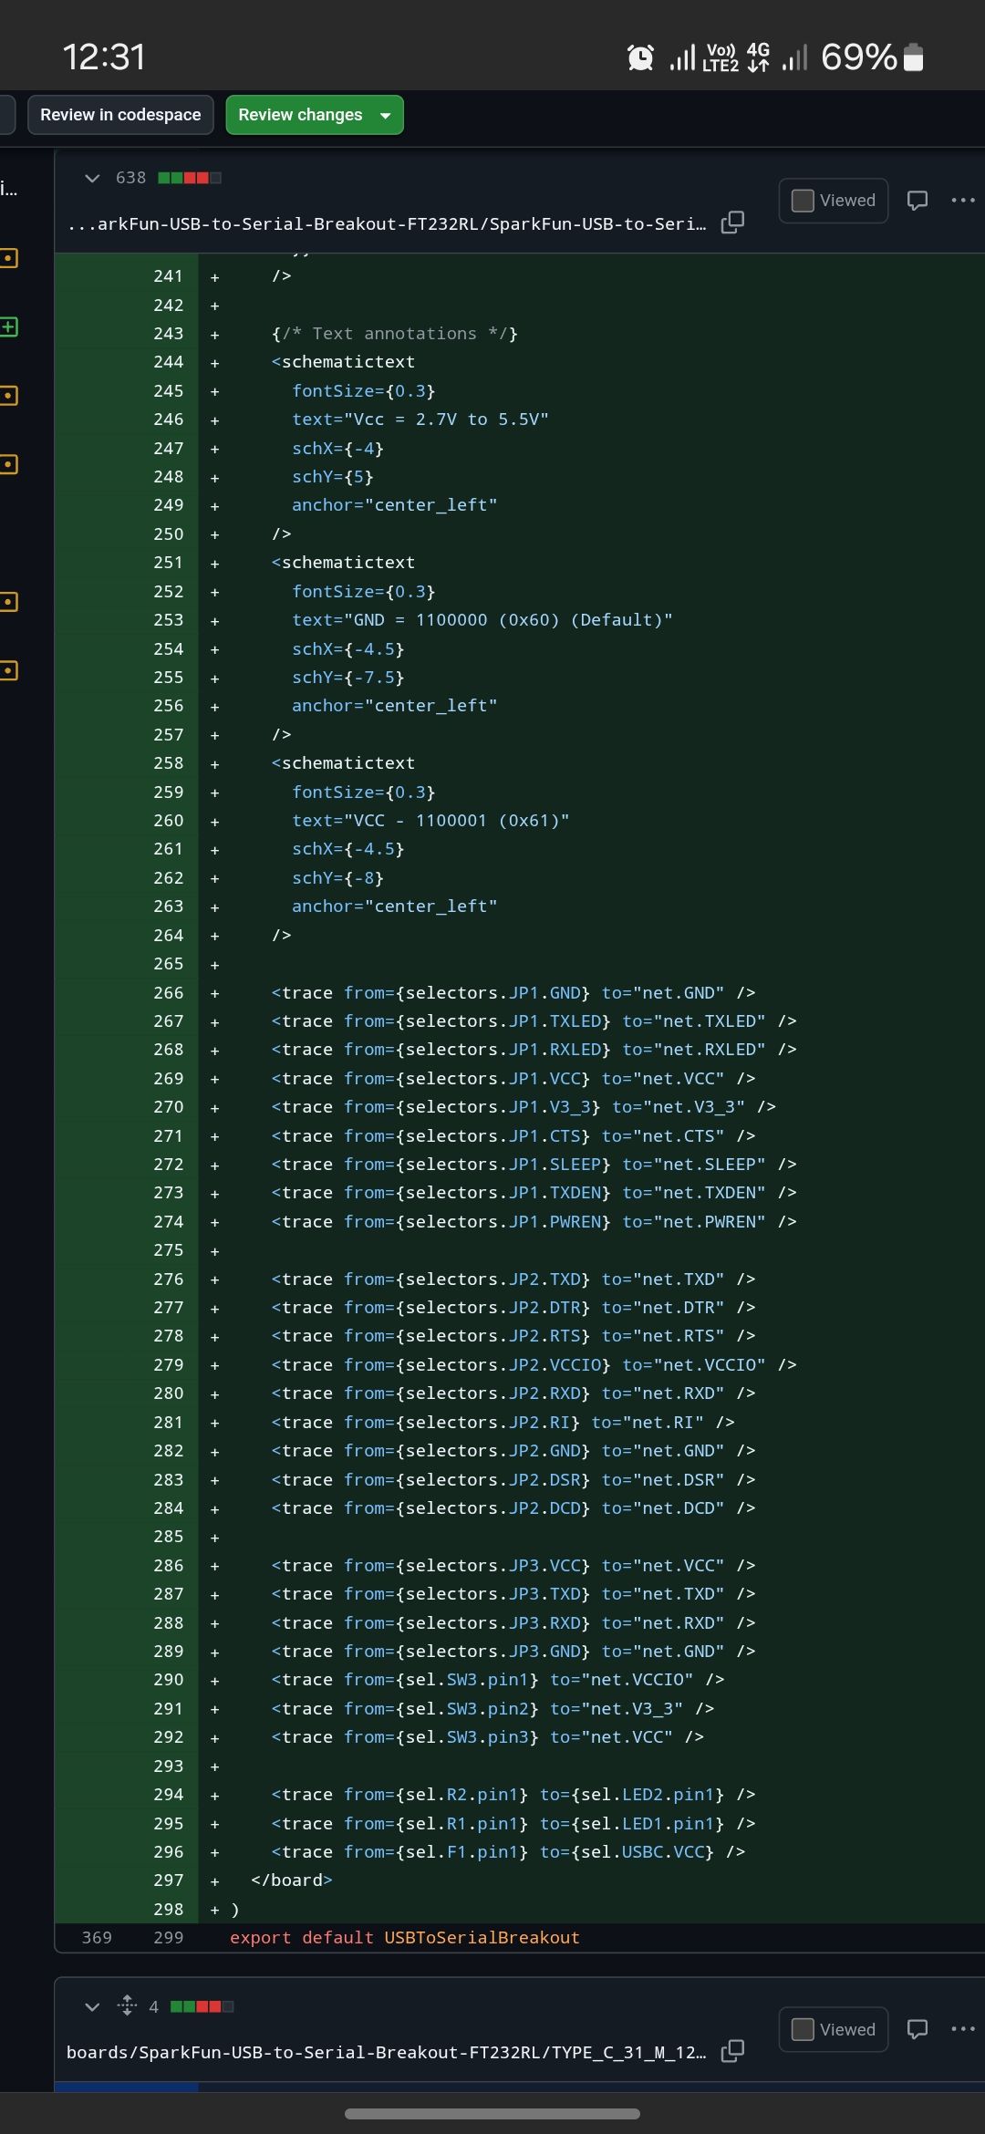985x2134 pixels.
Task: Open the three-dot menu for the 638-change file
Action: [x=963, y=200]
